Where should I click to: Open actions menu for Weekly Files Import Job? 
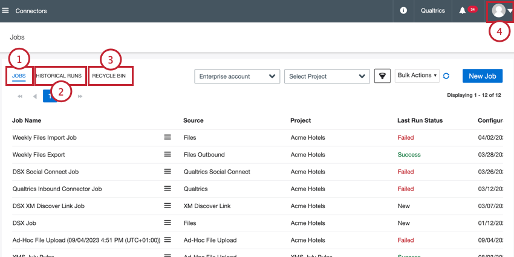(x=168, y=137)
